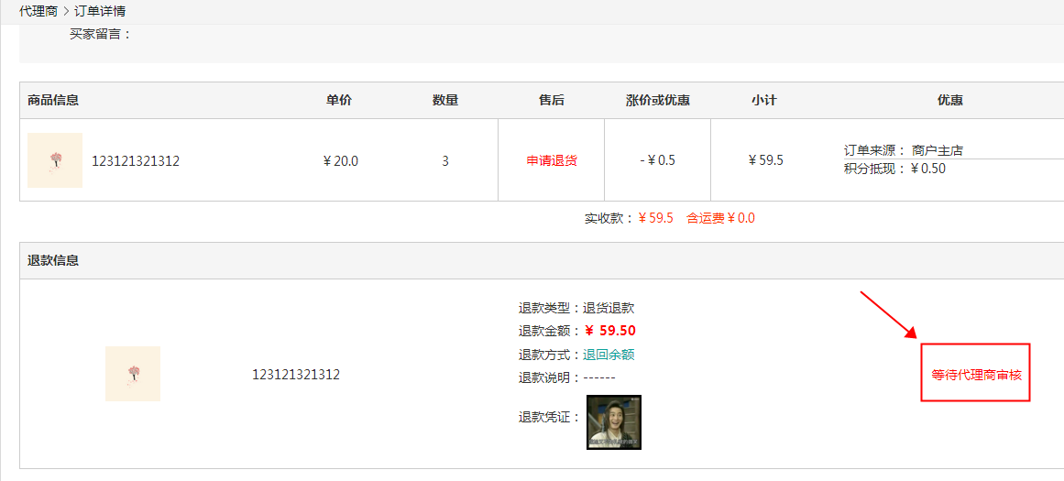Click the 等待代理商审核 status button
Screen dimensions: 1064x481
tap(976, 375)
